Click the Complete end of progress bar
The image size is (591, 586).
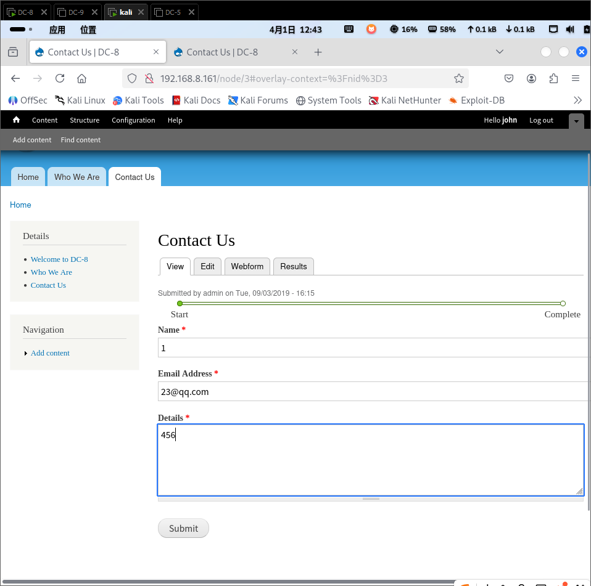(563, 304)
